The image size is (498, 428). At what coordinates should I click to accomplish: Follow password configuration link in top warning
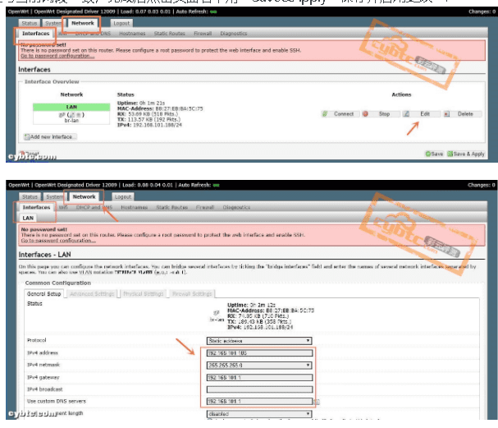click(57, 56)
